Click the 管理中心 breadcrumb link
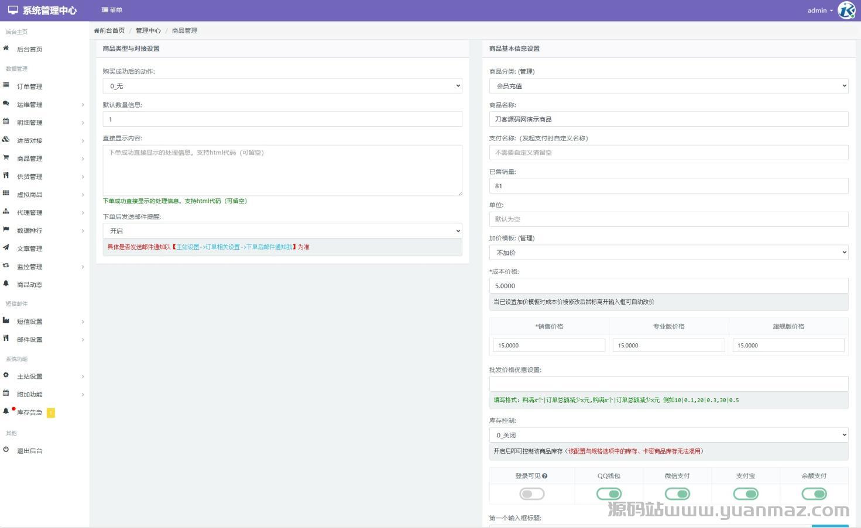 [148, 30]
